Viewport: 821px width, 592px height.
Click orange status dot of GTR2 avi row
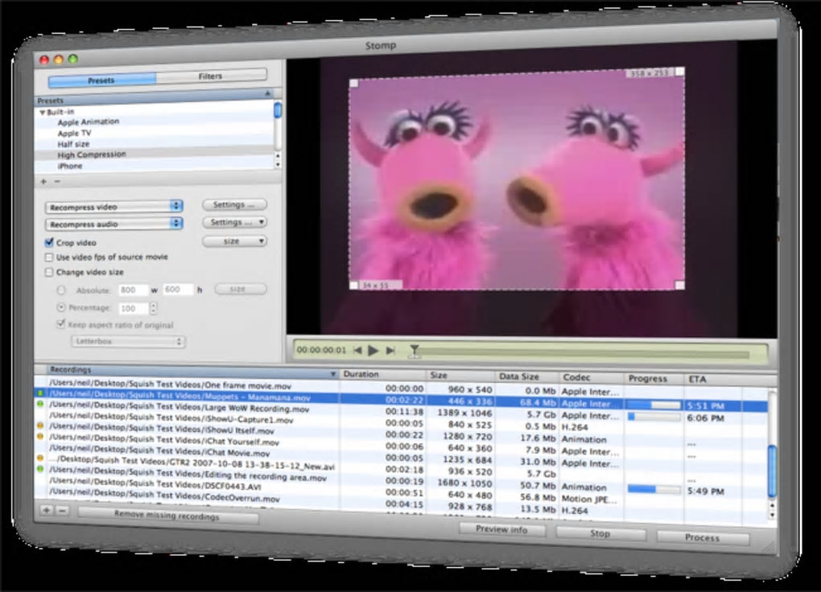[x=40, y=458]
